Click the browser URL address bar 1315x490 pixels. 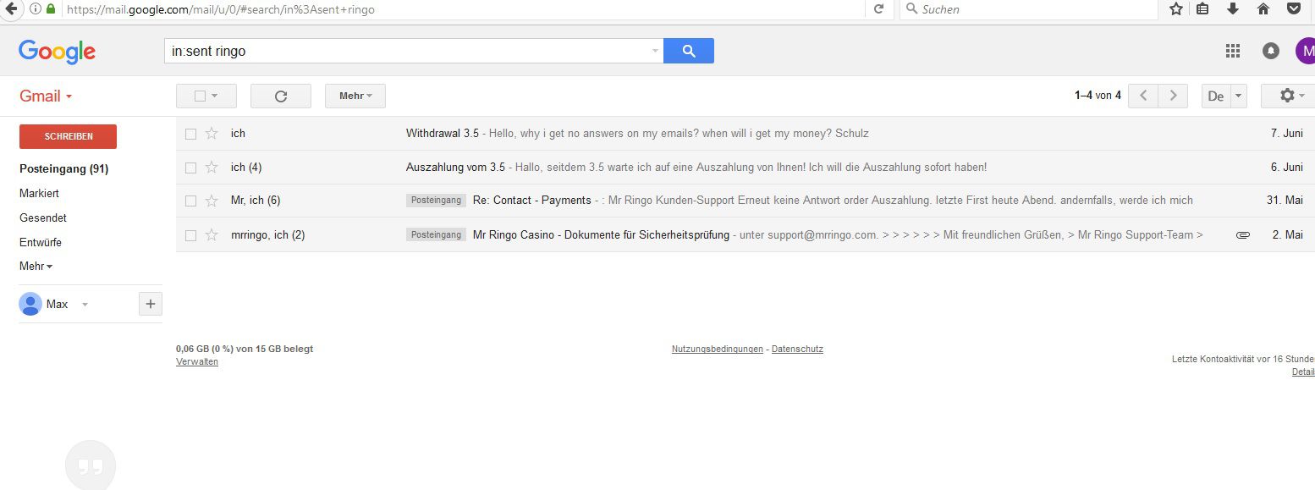pyautogui.click(x=464, y=9)
